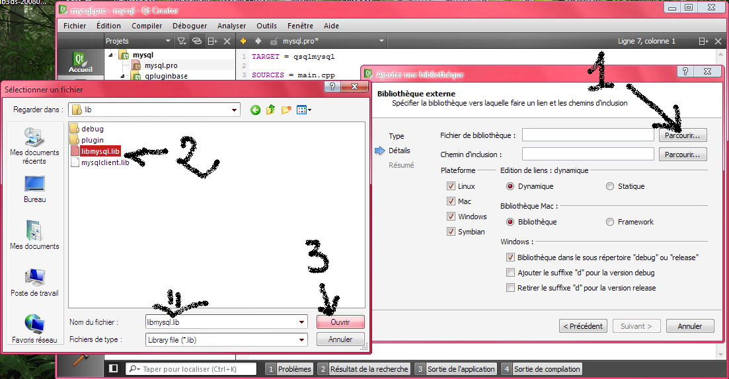Viewport: 729px width, 379px height.
Task: Create new folder in file dialog
Action: [x=286, y=110]
